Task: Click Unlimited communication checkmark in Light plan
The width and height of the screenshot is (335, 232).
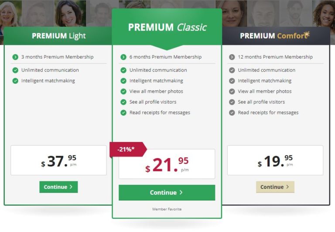Action: tap(15, 70)
